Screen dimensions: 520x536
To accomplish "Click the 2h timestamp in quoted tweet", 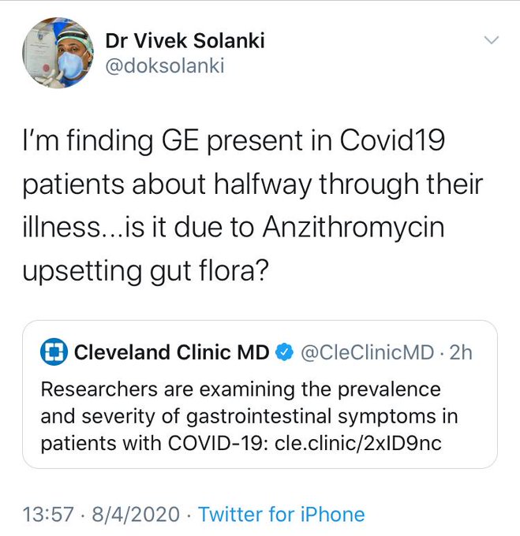I will coord(459,352).
